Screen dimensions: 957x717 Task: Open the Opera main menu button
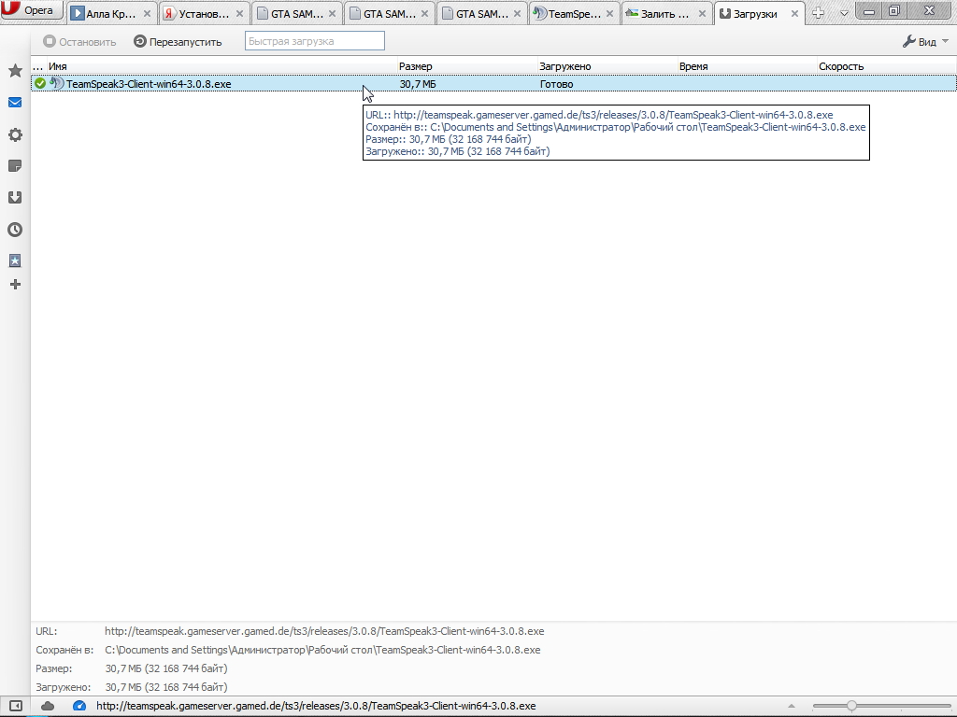point(31,11)
